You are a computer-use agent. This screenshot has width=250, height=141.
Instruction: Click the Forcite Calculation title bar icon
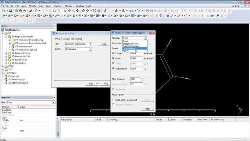54,33
